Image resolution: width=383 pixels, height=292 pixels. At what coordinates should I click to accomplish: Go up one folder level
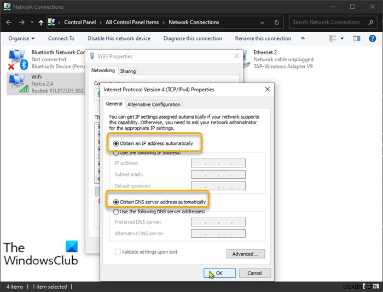pyautogui.click(x=41, y=23)
